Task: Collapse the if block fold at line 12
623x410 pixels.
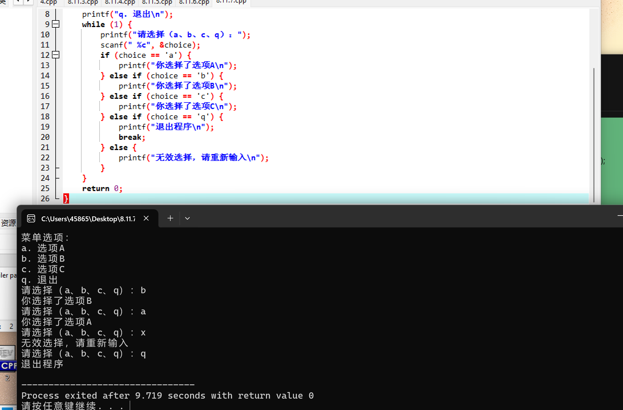Action: pos(56,55)
